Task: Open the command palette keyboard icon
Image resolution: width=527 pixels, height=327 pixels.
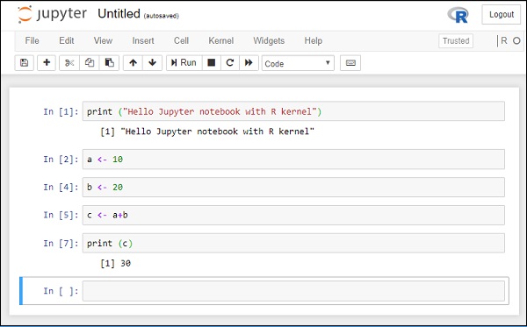Action: point(350,63)
